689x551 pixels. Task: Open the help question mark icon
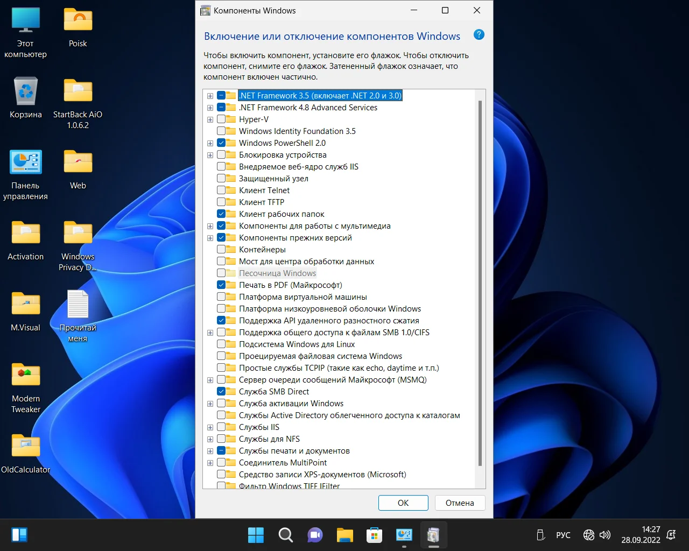tap(479, 35)
